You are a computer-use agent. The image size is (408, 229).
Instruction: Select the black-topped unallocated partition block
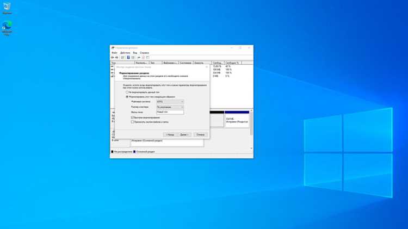point(217,119)
